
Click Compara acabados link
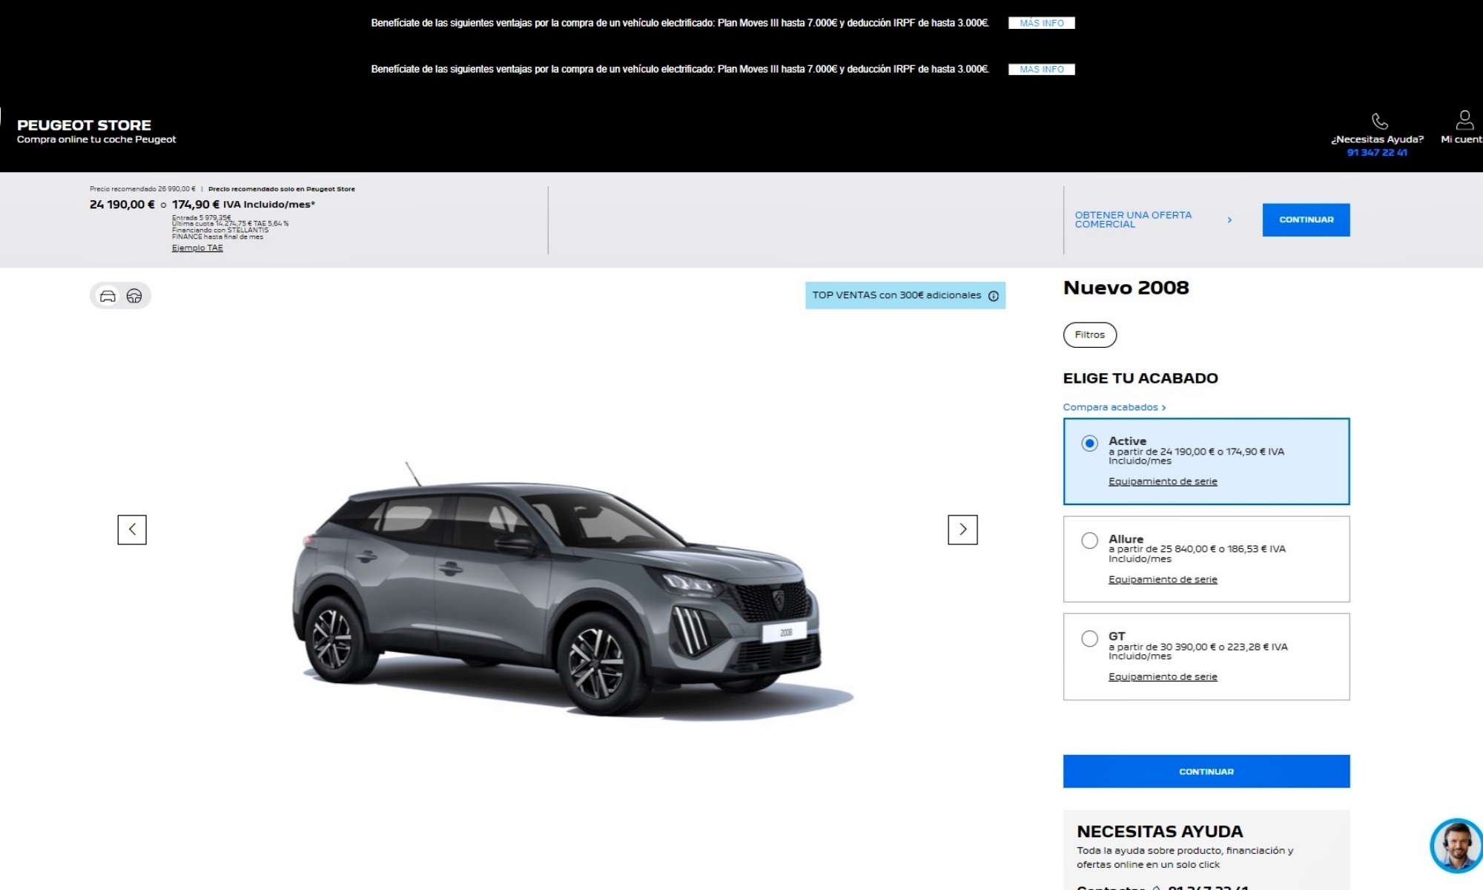[x=1114, y=407]
